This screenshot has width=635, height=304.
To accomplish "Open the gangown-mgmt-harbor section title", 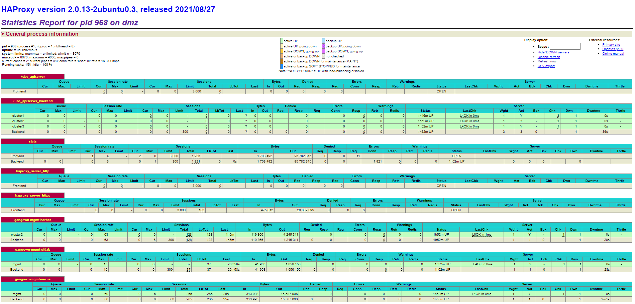I will 32,220.
